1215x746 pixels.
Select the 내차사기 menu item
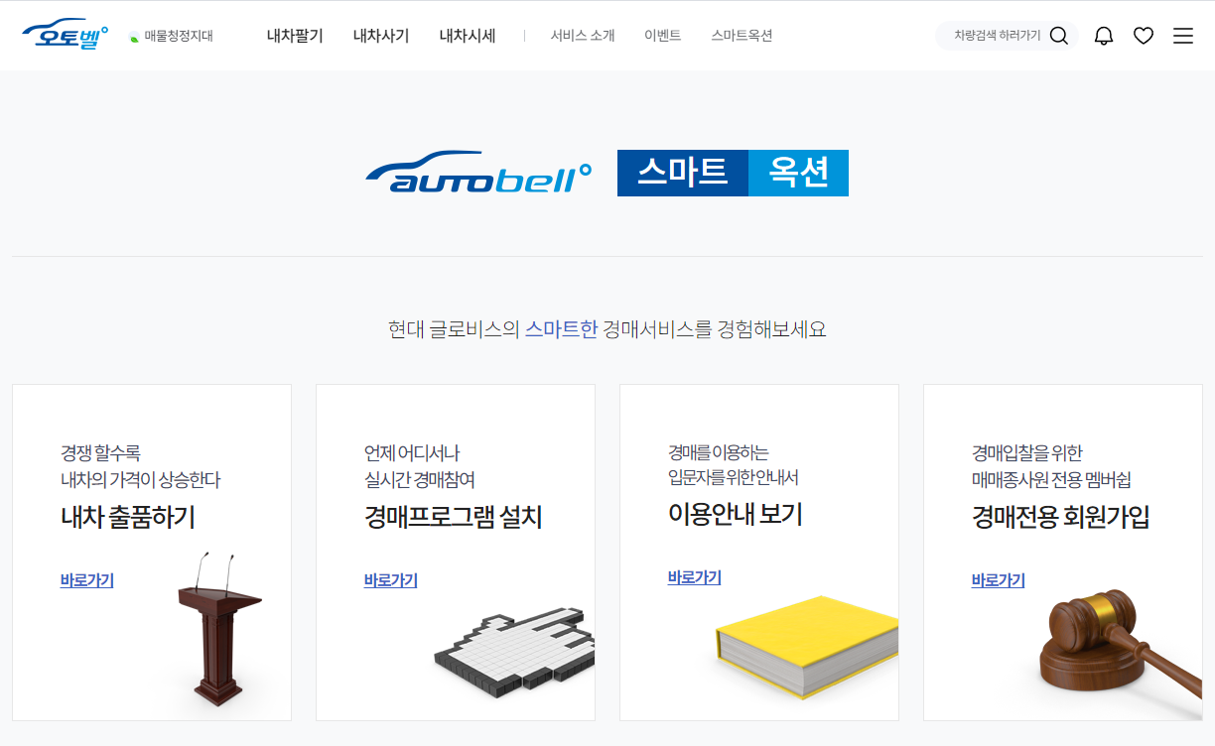click(379, 35)
